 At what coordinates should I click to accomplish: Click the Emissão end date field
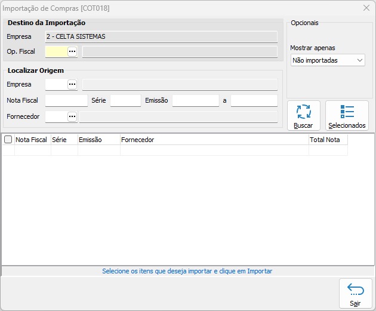click(x=254, y=101)
